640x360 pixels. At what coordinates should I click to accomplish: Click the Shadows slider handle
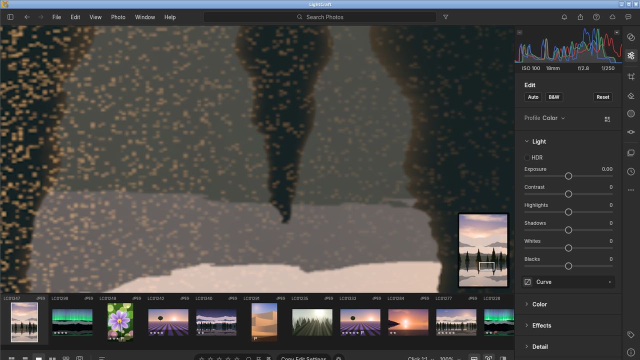pos(568,230)
